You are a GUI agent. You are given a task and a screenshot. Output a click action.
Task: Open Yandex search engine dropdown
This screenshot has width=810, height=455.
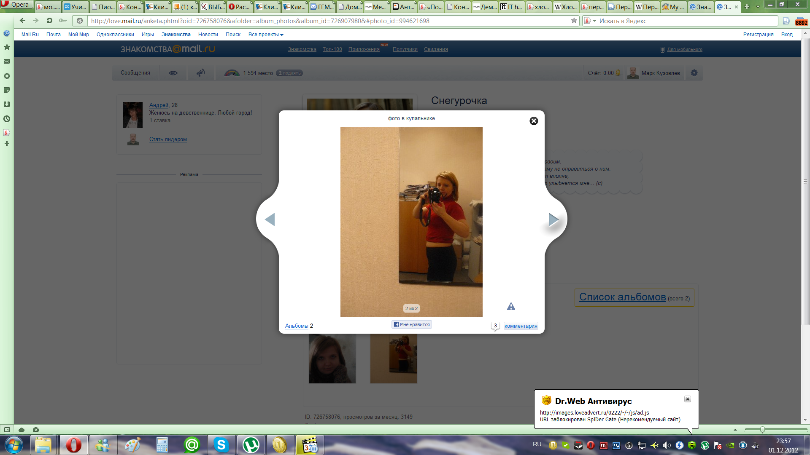590,21
